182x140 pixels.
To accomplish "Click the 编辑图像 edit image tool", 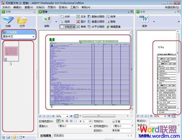I will point(113,27).
